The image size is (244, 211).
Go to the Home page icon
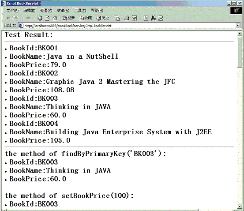(x=55, y=18)
